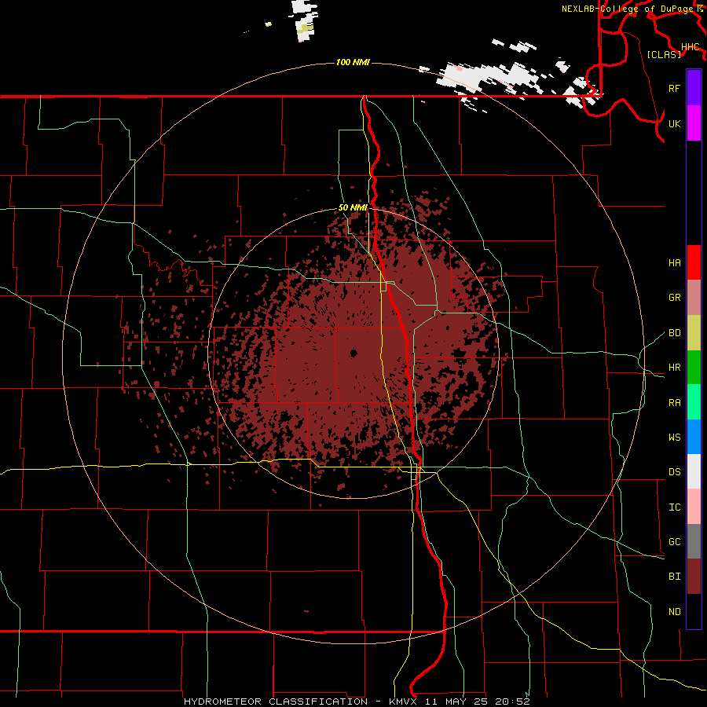The image size is (707, 707).
Task: Click the HR green legend swatch
Action: (694, 368)
